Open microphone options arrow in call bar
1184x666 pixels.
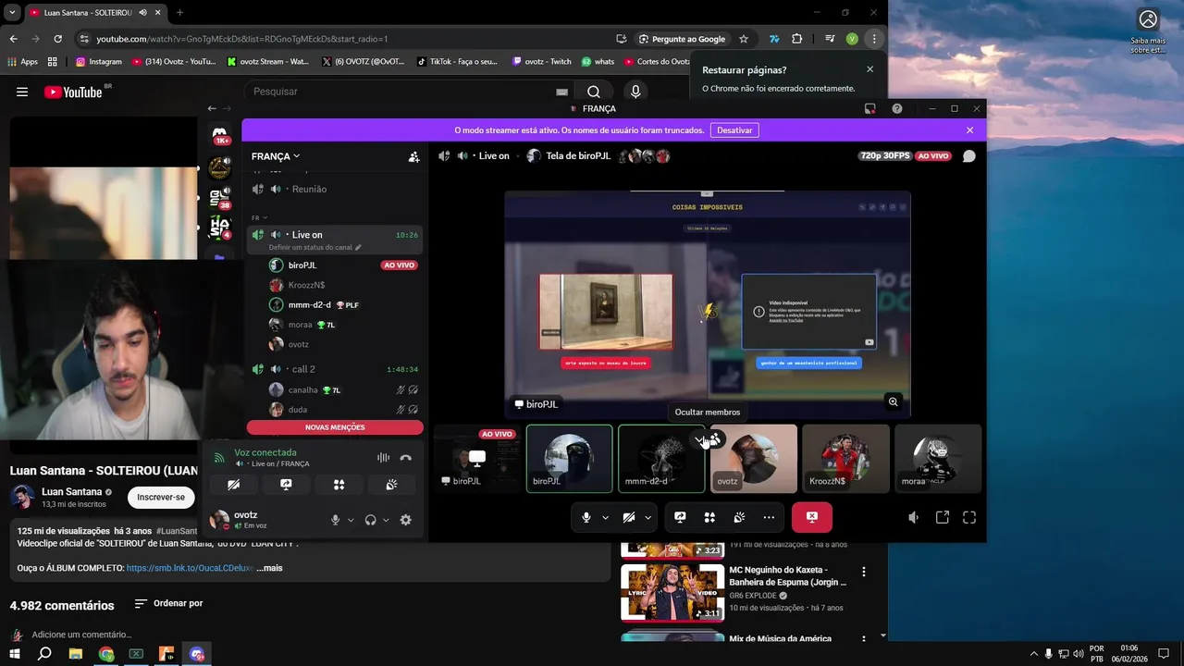point(605,518)
